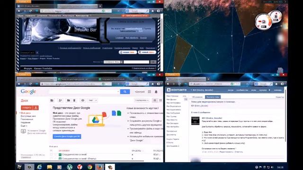Tick the select-all checkbox in Drive file list
The height and width of the screenshot is (170, 303).
click(x=51, y=151)
